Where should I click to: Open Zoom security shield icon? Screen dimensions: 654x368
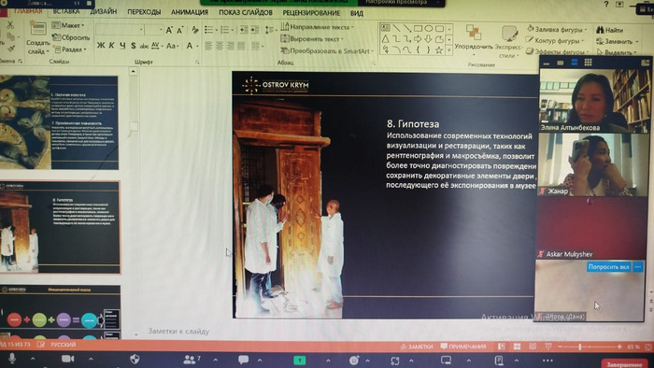coord(135,359)
